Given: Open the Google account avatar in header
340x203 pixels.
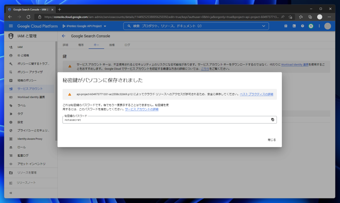Looking at the screenshot, I should 327,26.
